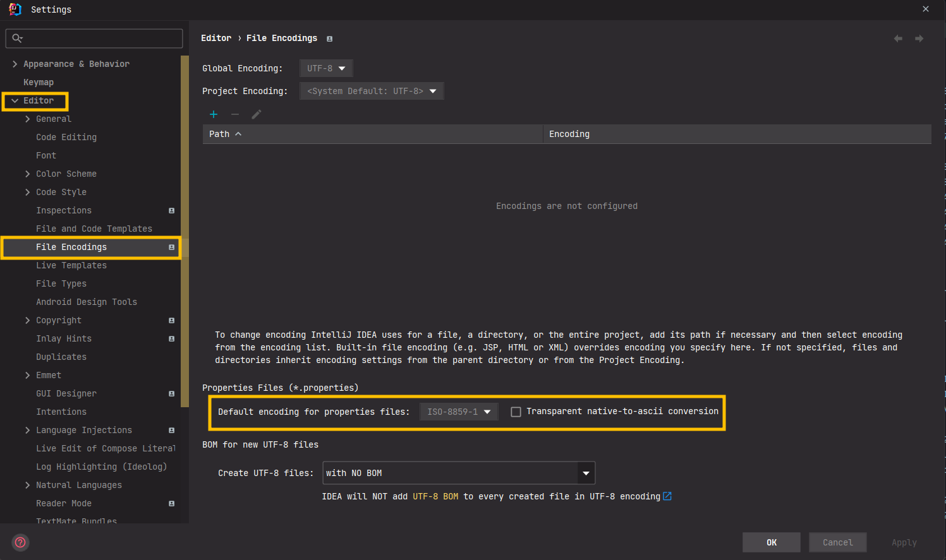Viewport: 946px width, 560px height.
Task: Expand the General node
Action: pos(27,119)
